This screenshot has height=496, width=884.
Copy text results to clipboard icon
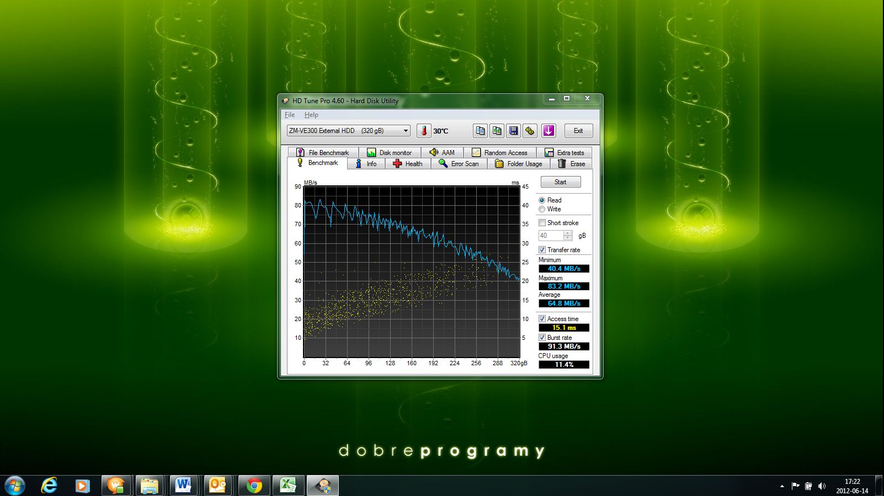(480, 131)
